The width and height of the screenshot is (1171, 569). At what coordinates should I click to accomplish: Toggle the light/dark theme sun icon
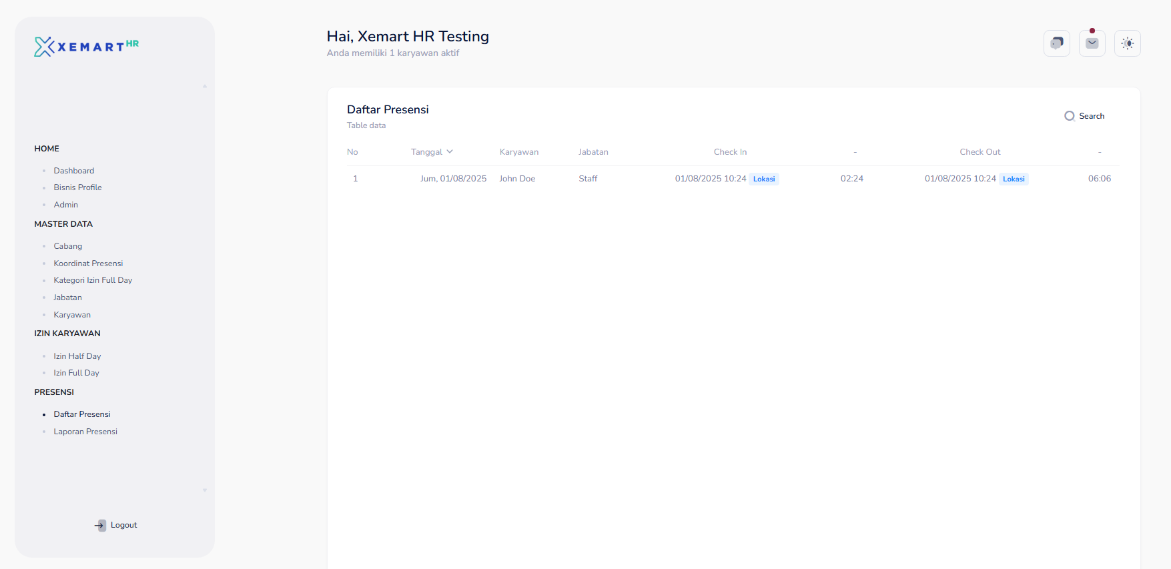point(1127,43)
